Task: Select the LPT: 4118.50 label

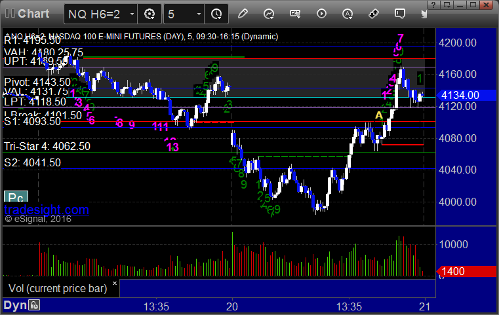Action: [35, 102]
